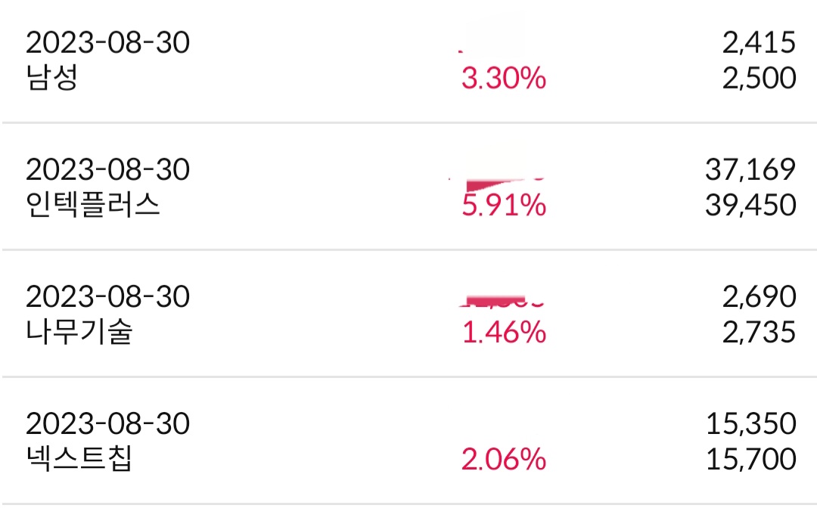Tap the date above 인텍플러스

[x=107, y=170]
